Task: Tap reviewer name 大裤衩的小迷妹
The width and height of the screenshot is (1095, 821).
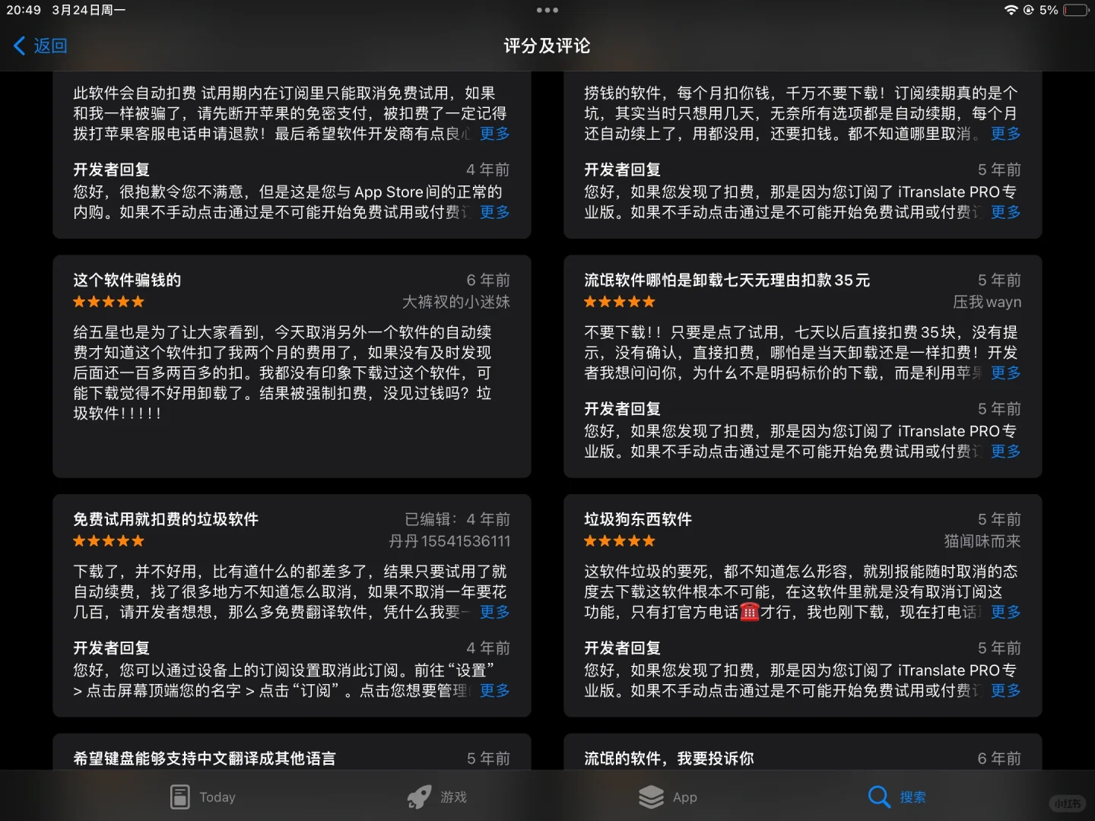Action: click(456, 302)
